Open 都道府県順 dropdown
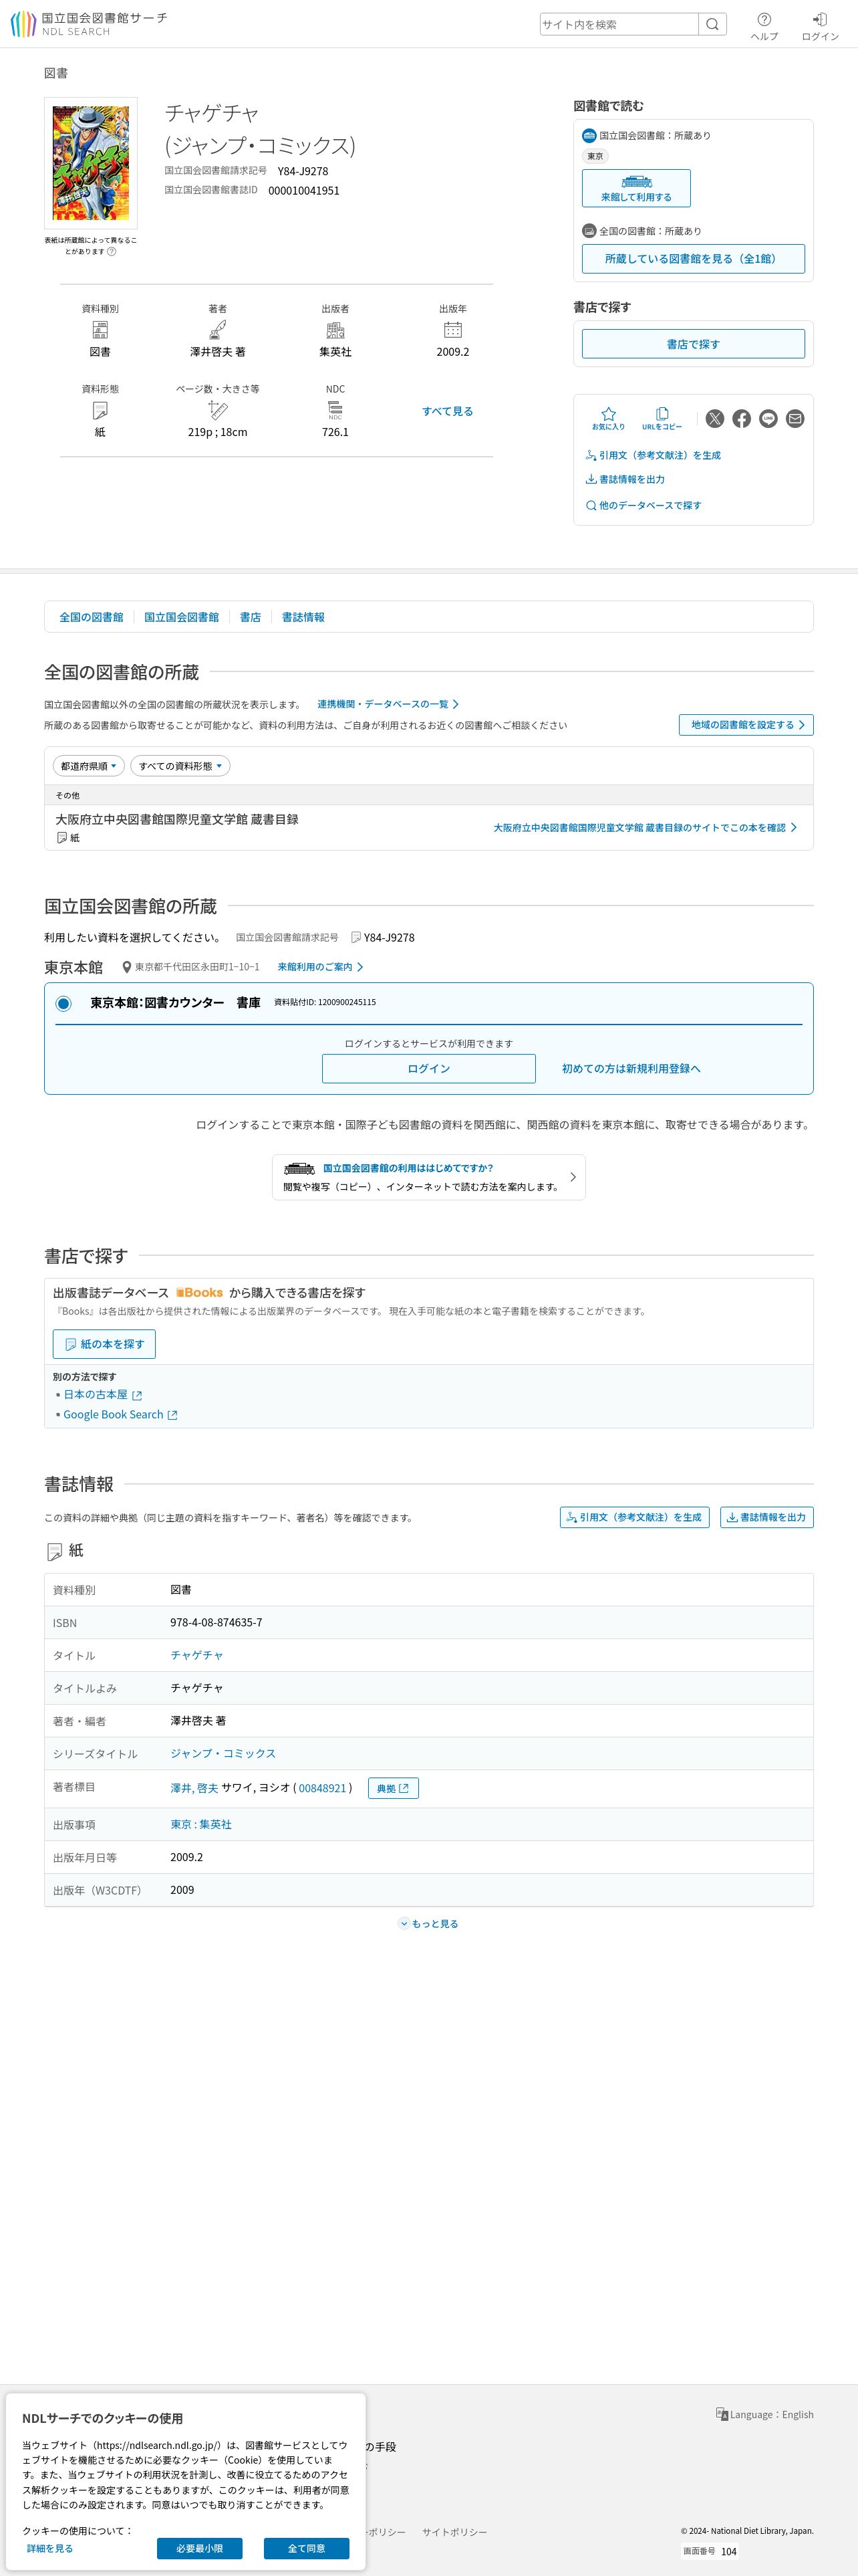Screen dimensions: 858x2576 89,766
